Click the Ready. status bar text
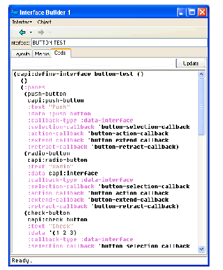 tap(22, 261)
